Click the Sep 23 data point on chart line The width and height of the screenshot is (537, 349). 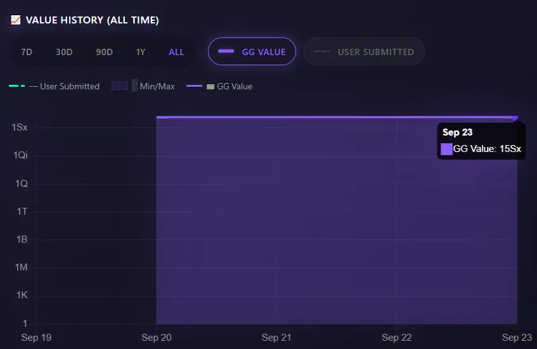pos(515,118)
